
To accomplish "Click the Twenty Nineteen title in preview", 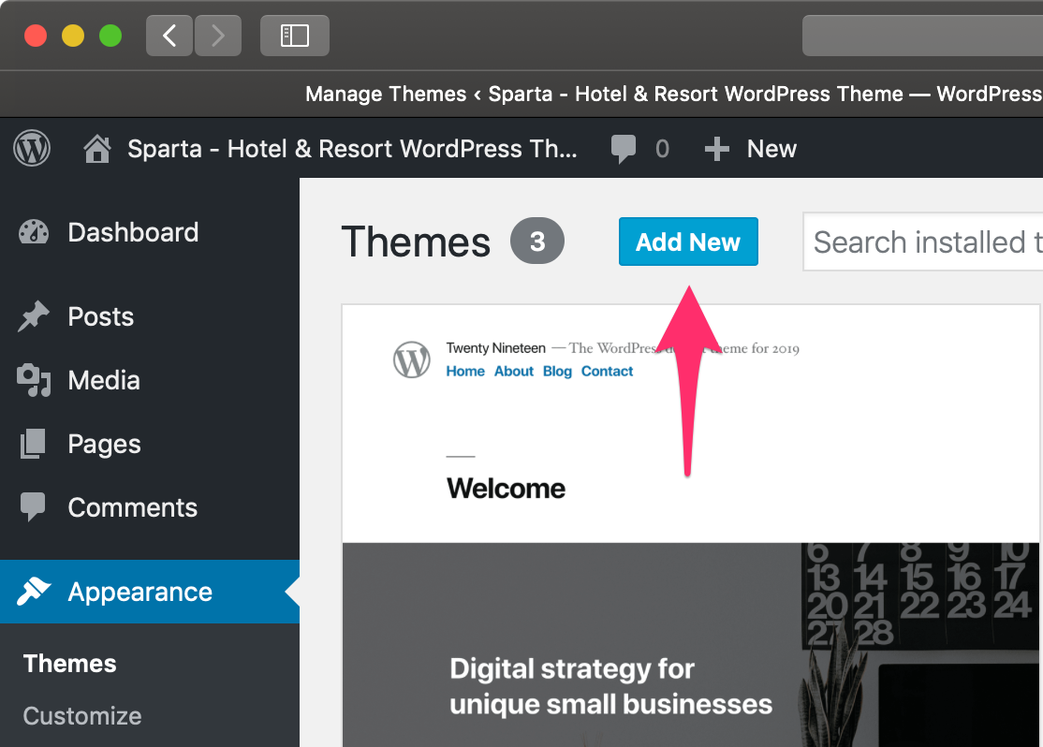I will point(496,348).
